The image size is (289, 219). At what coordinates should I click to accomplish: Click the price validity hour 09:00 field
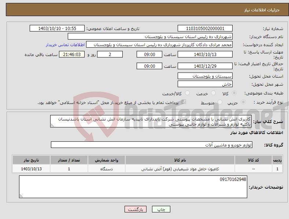point(149,66)
